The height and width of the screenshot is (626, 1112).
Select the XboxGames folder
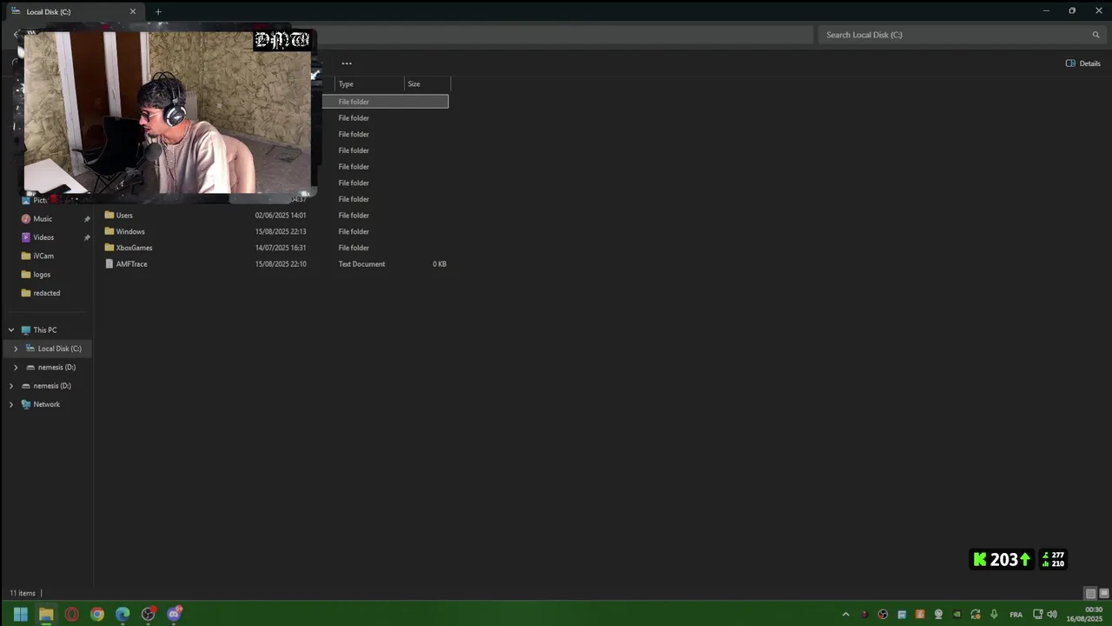(134, 248)
